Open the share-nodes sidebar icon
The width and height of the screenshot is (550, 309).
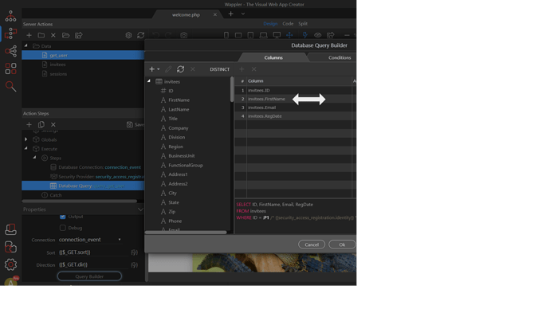pyautogui.click(x=10, y=51)
